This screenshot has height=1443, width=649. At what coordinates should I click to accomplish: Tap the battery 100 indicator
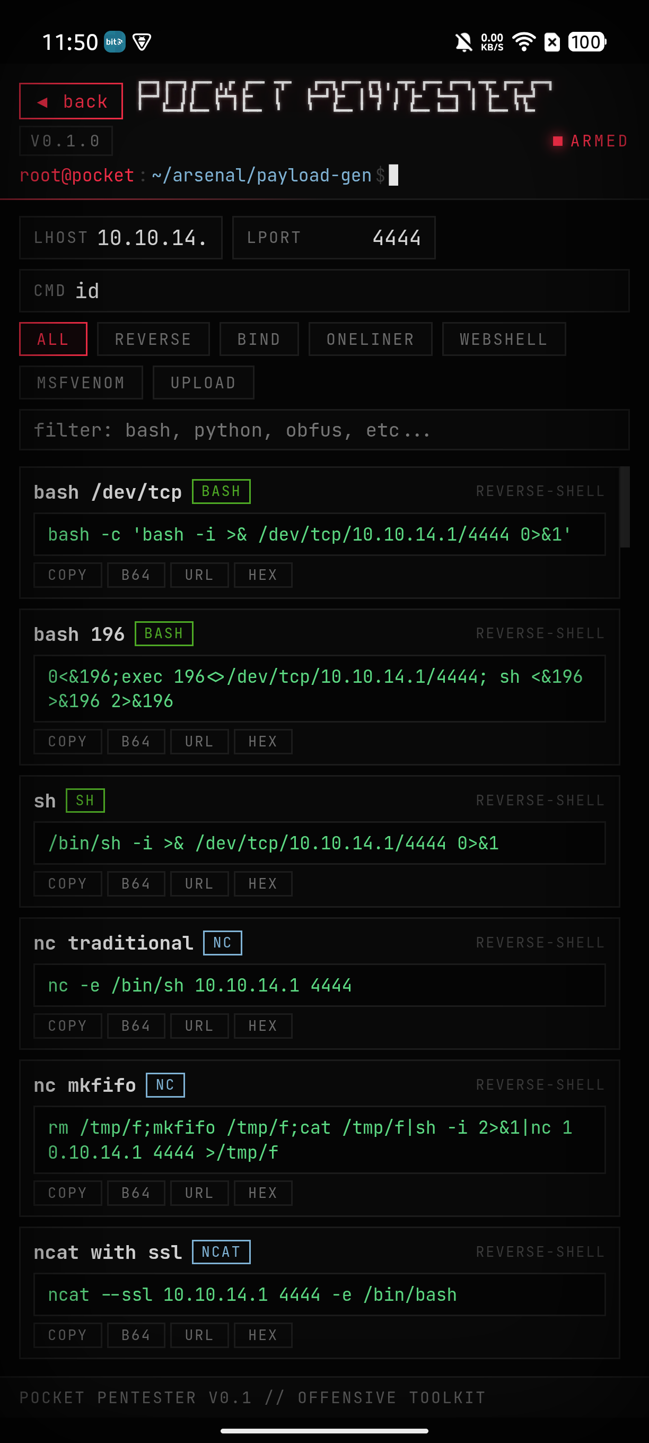click(587, 42)
